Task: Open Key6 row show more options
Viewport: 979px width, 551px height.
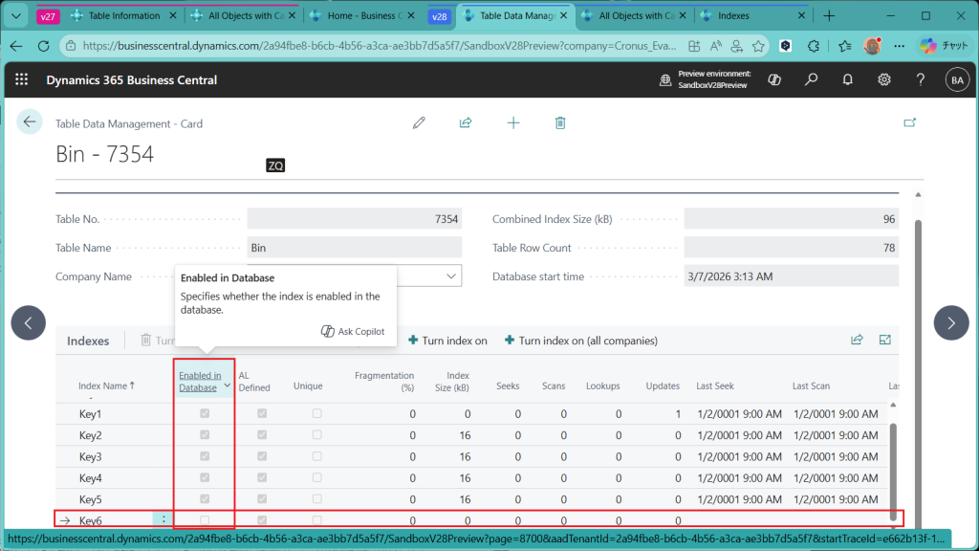Action: pos(163,520)
